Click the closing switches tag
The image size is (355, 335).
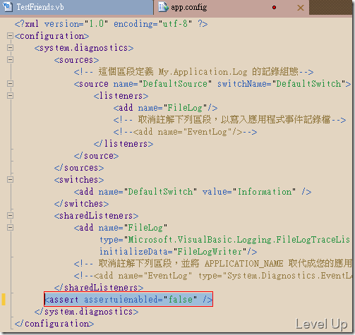point(81,204)
